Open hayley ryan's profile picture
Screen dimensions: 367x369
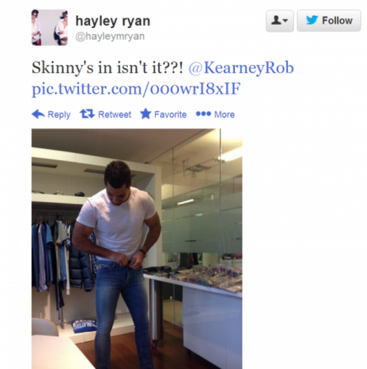(50, 27)
